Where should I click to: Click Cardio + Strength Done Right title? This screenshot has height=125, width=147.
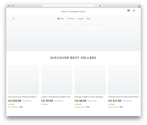click(56, 97)
